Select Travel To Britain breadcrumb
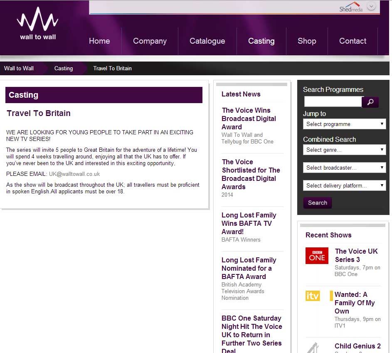 click(x=112, y=68)
